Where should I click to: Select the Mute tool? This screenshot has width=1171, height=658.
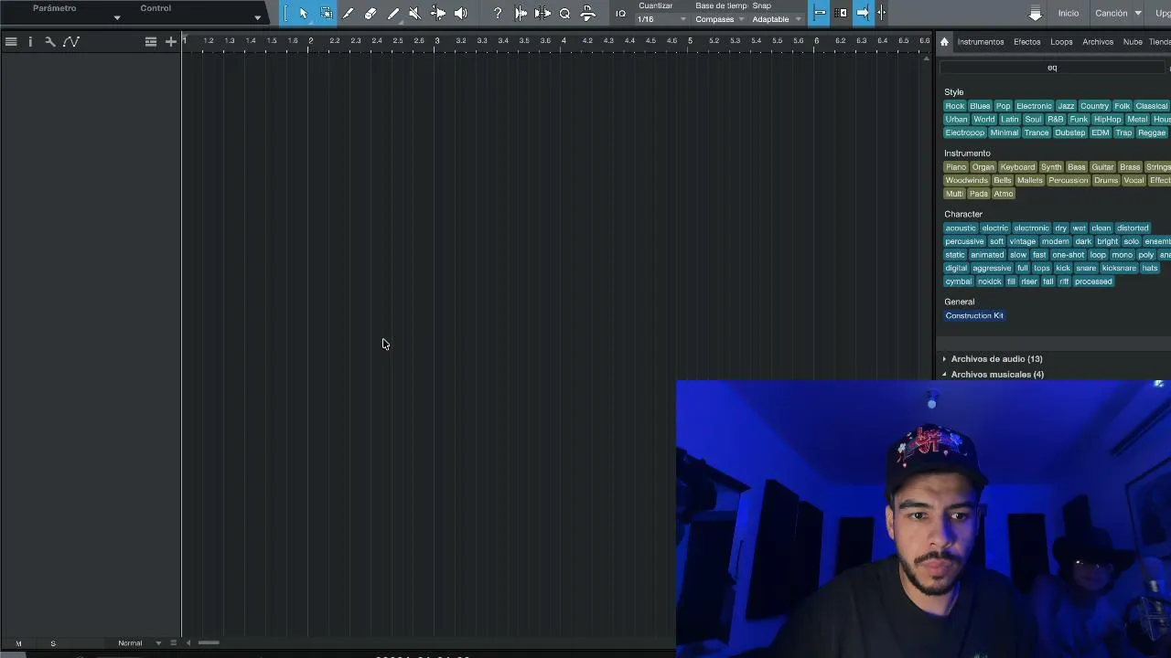[x=415, y=14]
